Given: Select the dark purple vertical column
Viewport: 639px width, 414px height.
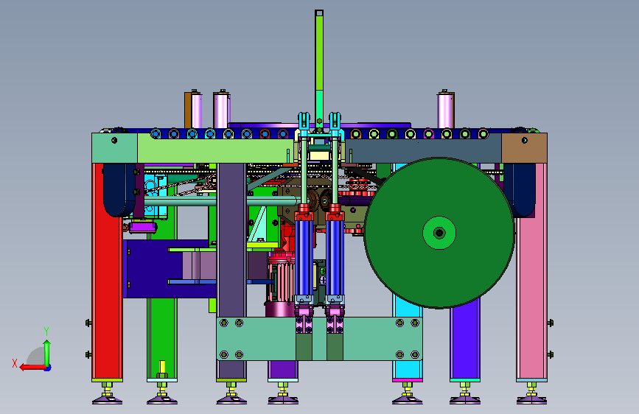Looking at the screenshot, I should pyautogui.click(x=231, y=240).
